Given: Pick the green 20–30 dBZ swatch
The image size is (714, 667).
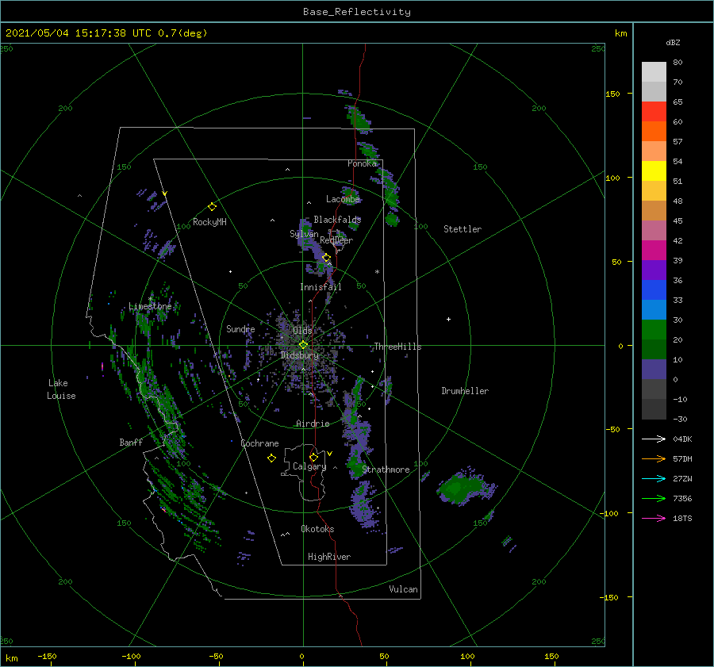Looking at the screenshot, I should pyautogui.click(x=654, y=330).
